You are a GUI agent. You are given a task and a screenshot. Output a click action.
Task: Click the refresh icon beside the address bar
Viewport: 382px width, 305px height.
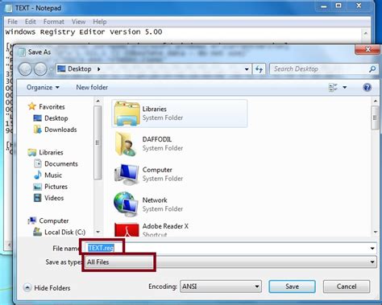point(259,69)
